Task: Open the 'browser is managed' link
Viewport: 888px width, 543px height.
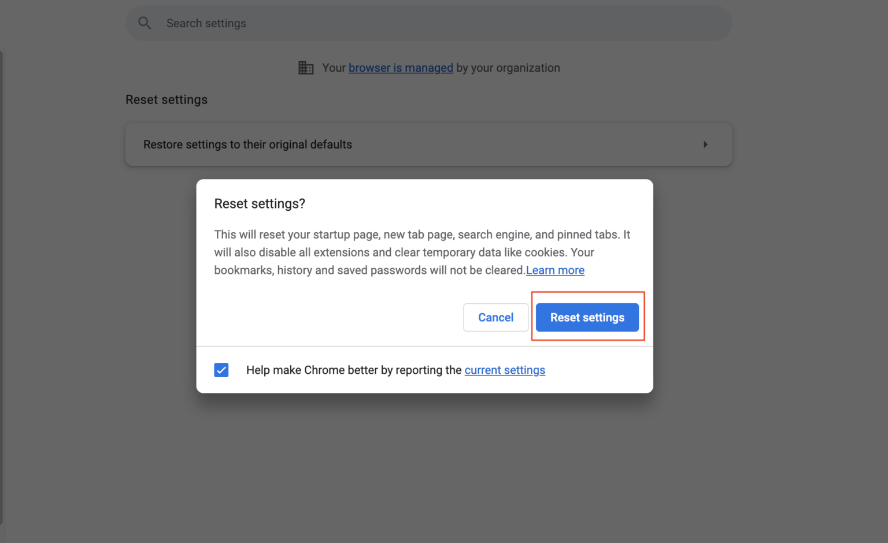Action: click(401, 68)
